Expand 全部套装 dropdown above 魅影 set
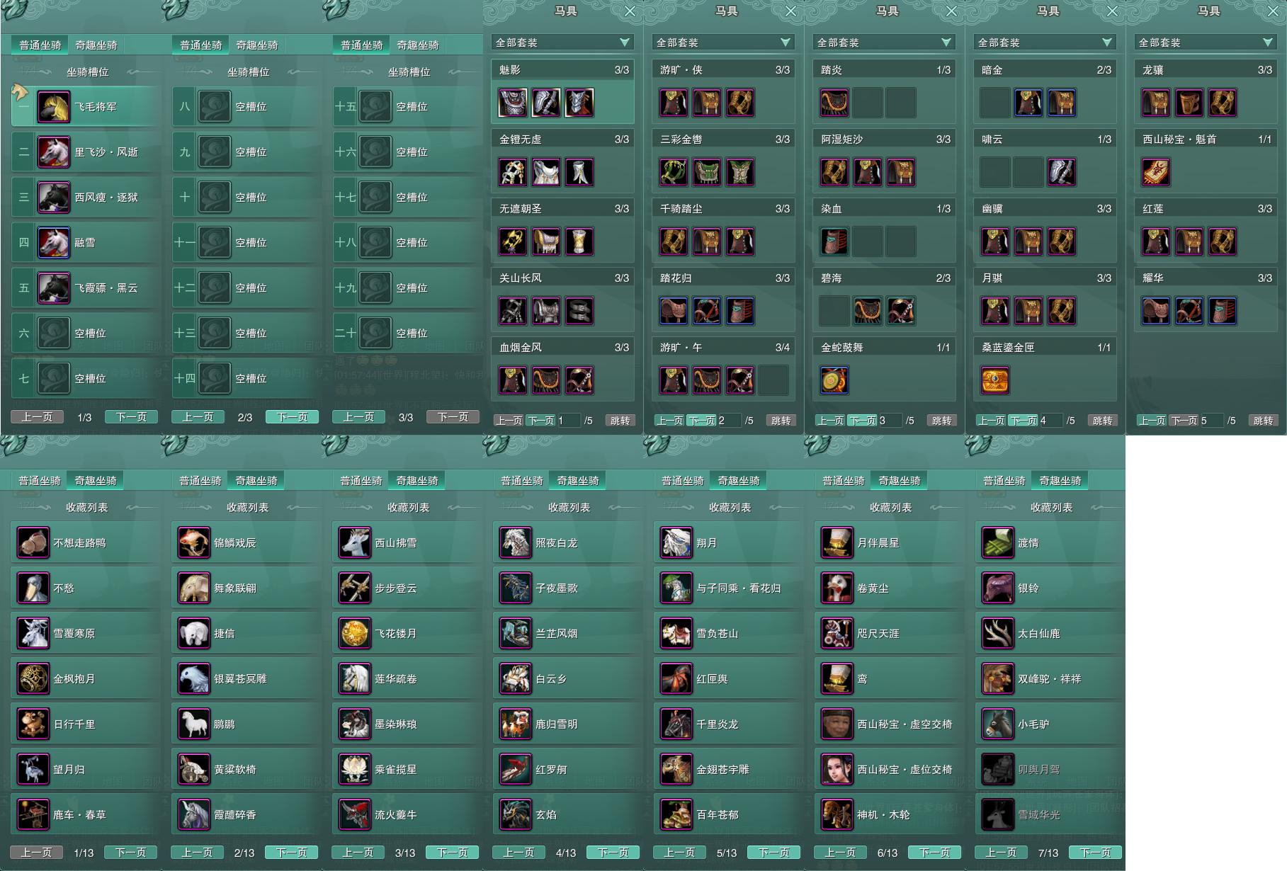This screenshot has width=1287, height=871. [x=562, y=42]
